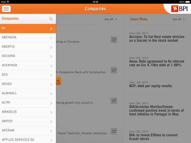Open See All for research reports

coord(110,19)
